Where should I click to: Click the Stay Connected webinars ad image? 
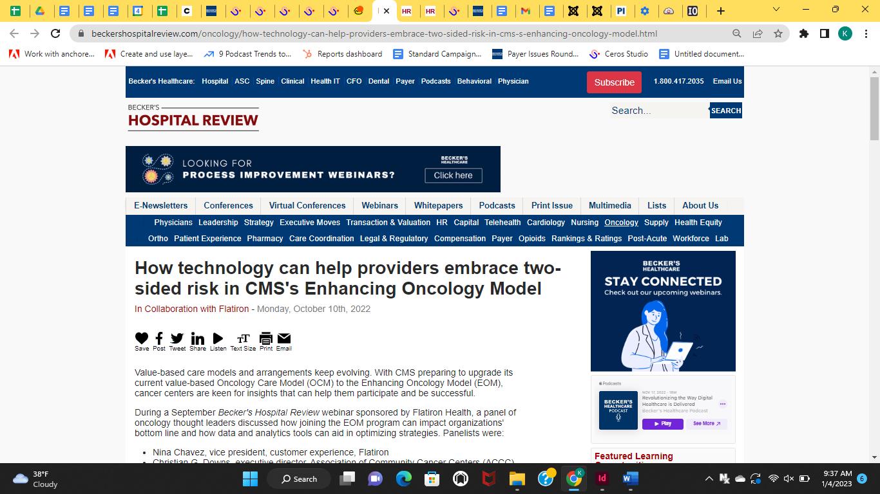(x=663, y=311)
